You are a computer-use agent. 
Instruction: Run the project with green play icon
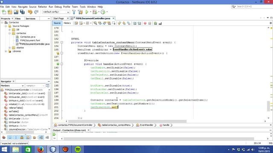(x=87, y=12)
